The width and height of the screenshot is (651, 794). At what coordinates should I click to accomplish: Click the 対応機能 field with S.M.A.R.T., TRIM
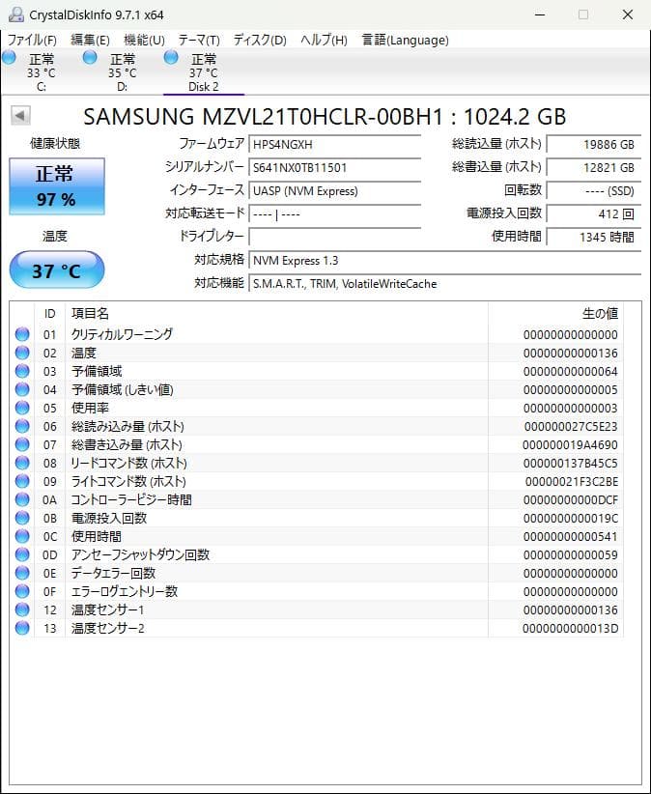coord(444,284)
